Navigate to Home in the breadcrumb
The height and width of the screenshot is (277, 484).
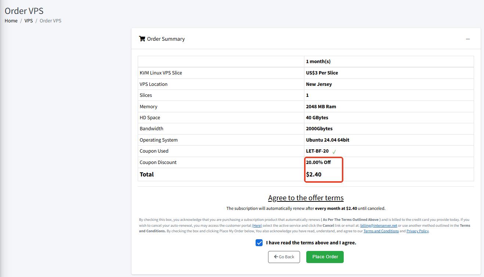coord(11,21)
